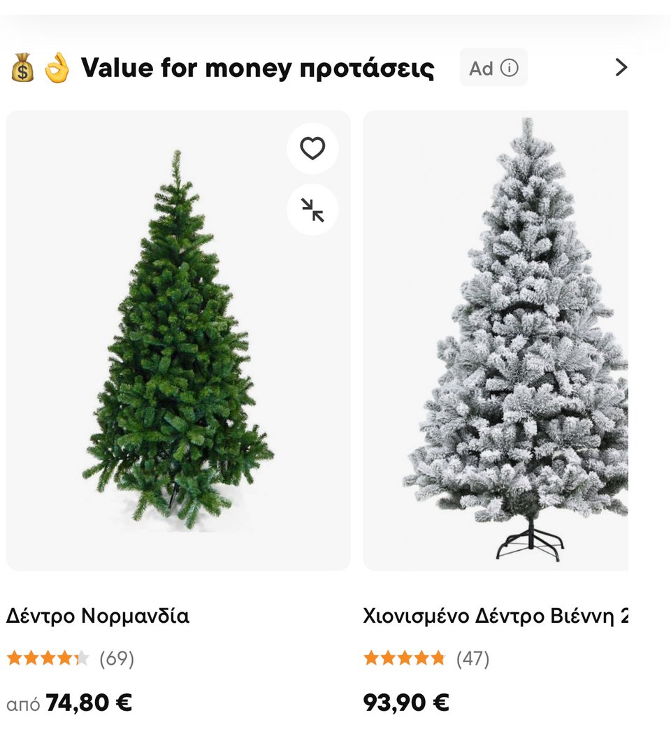Open snowy Βιέννη tree product image
This screenshot has width=671, height=750.
(x=496, y=340)
